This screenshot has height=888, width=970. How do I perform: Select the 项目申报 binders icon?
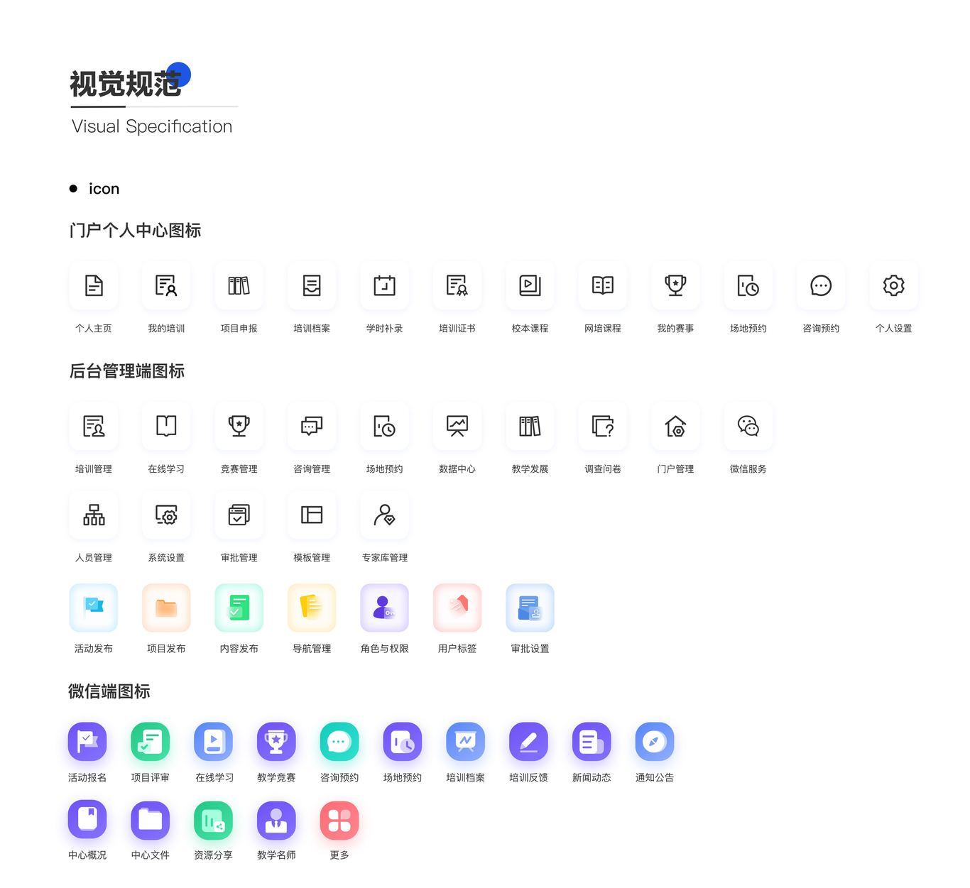(239, 285)
